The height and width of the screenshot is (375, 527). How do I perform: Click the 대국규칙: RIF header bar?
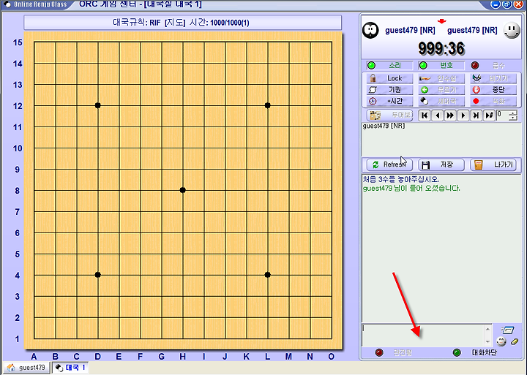[182, 23]
